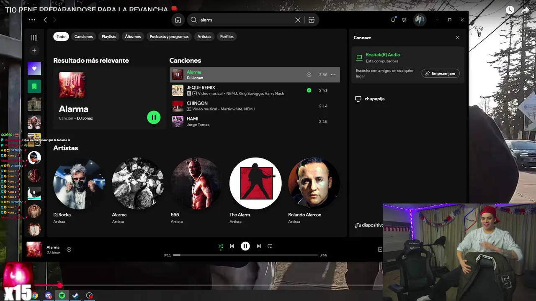Open the user profile avatar
536x301 pixels.
420,20
